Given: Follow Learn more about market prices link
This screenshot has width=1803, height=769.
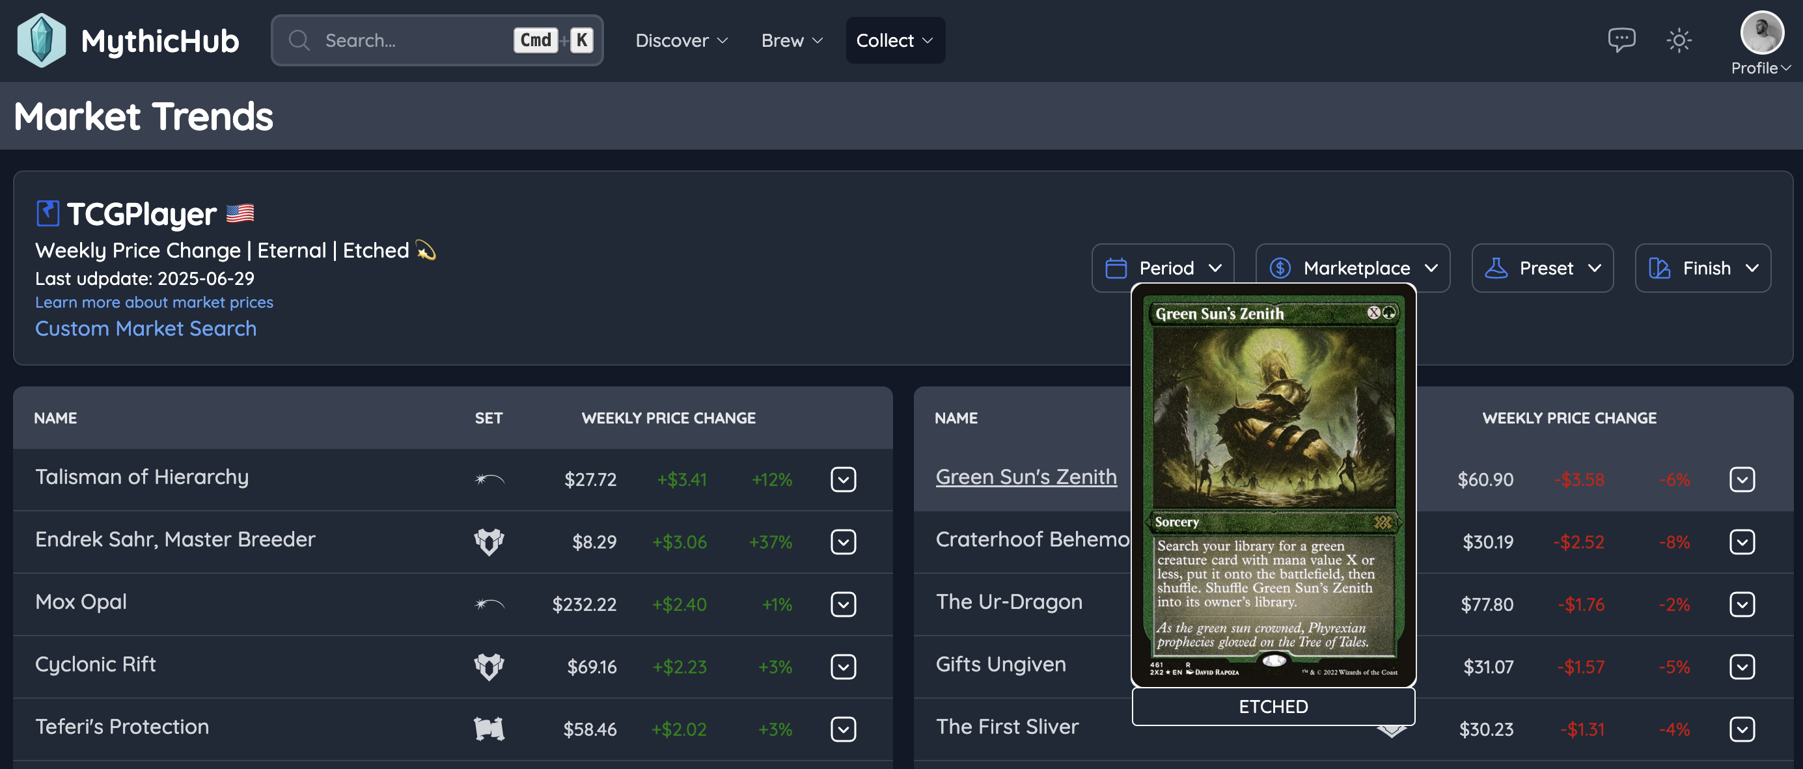Looking at the screenshot, I should [x=154, y=303].
